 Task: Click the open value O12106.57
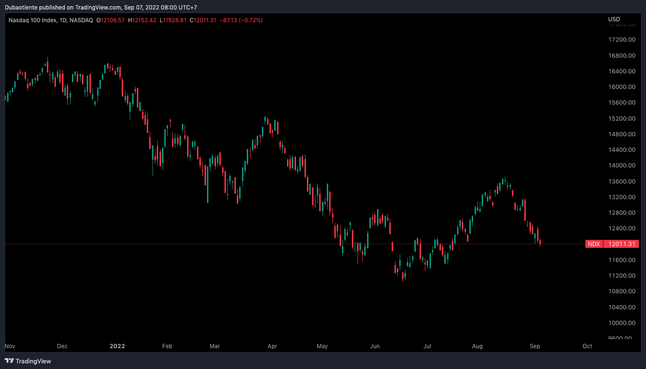[x=110, y=20]
